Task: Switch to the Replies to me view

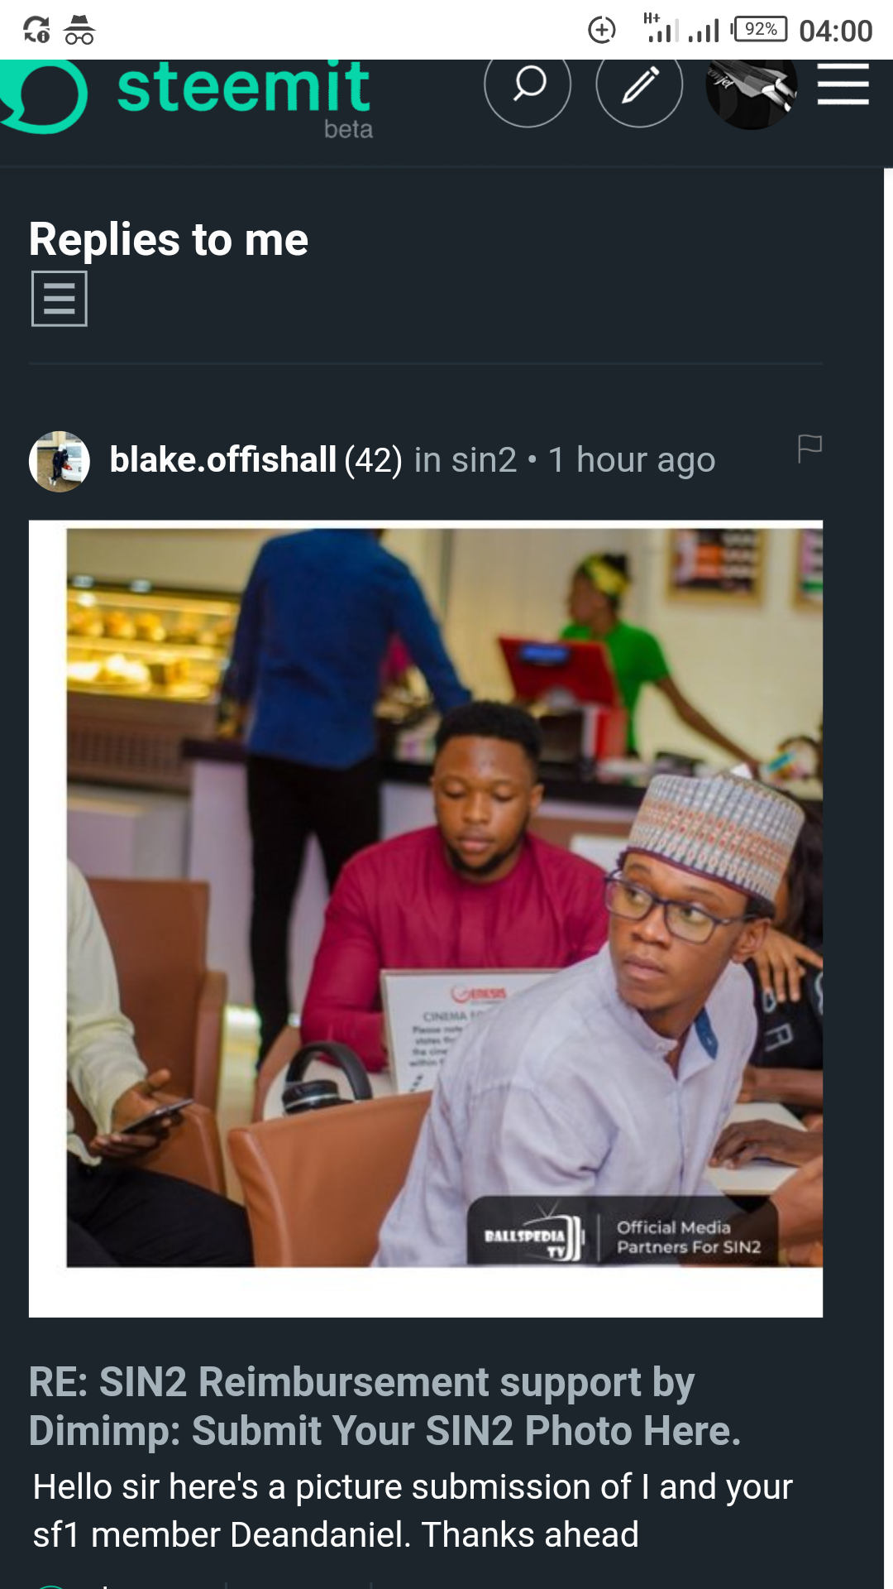Action: (167, 239)
